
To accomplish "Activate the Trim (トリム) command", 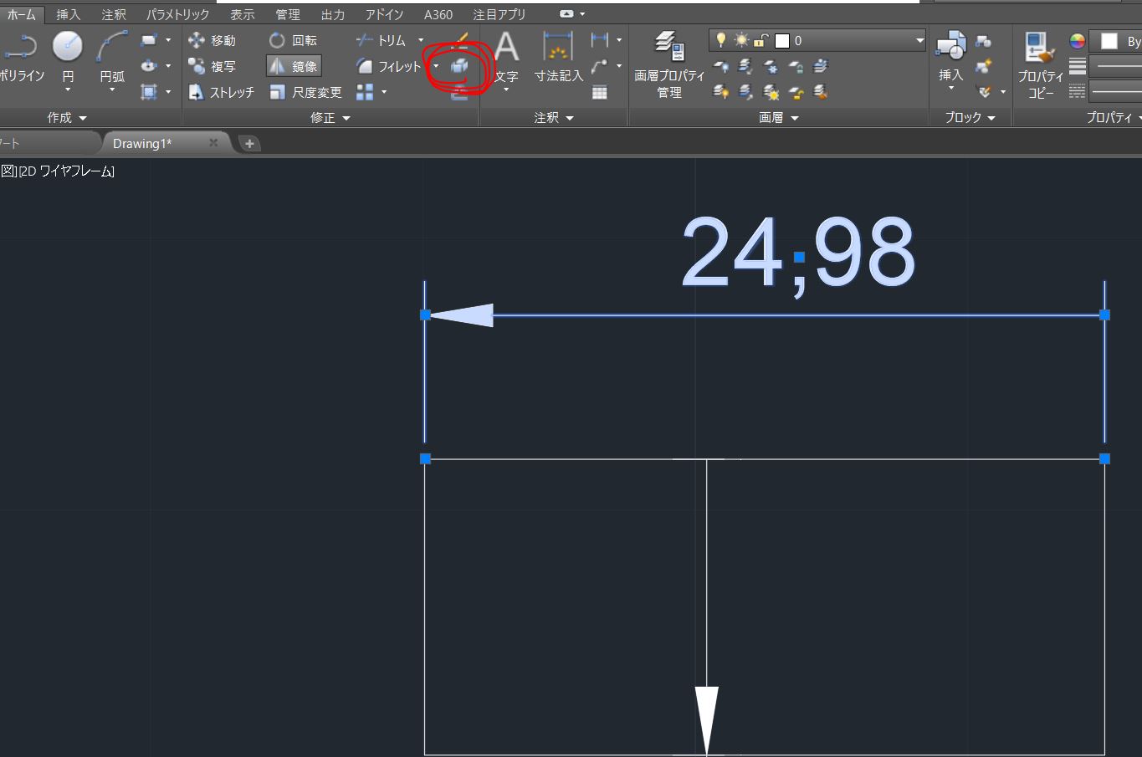I will (382, 40).
